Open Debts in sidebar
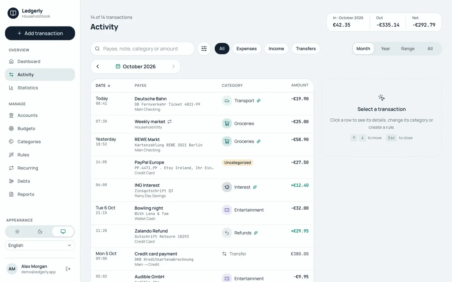 point(40,181)
